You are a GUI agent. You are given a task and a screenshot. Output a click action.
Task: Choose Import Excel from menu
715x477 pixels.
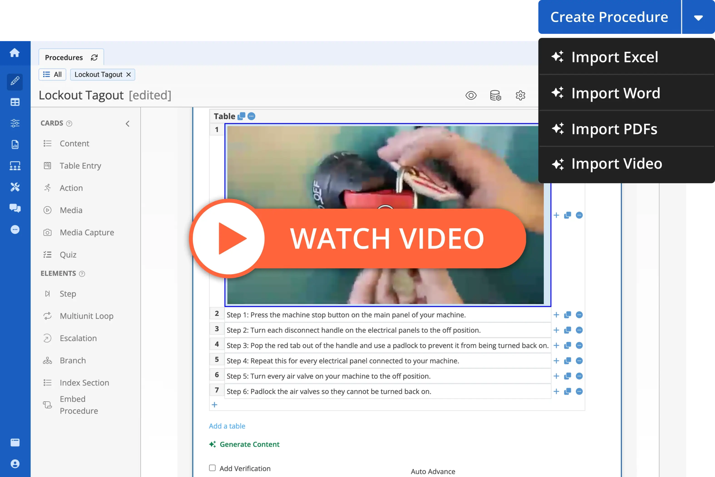[627, 57]
